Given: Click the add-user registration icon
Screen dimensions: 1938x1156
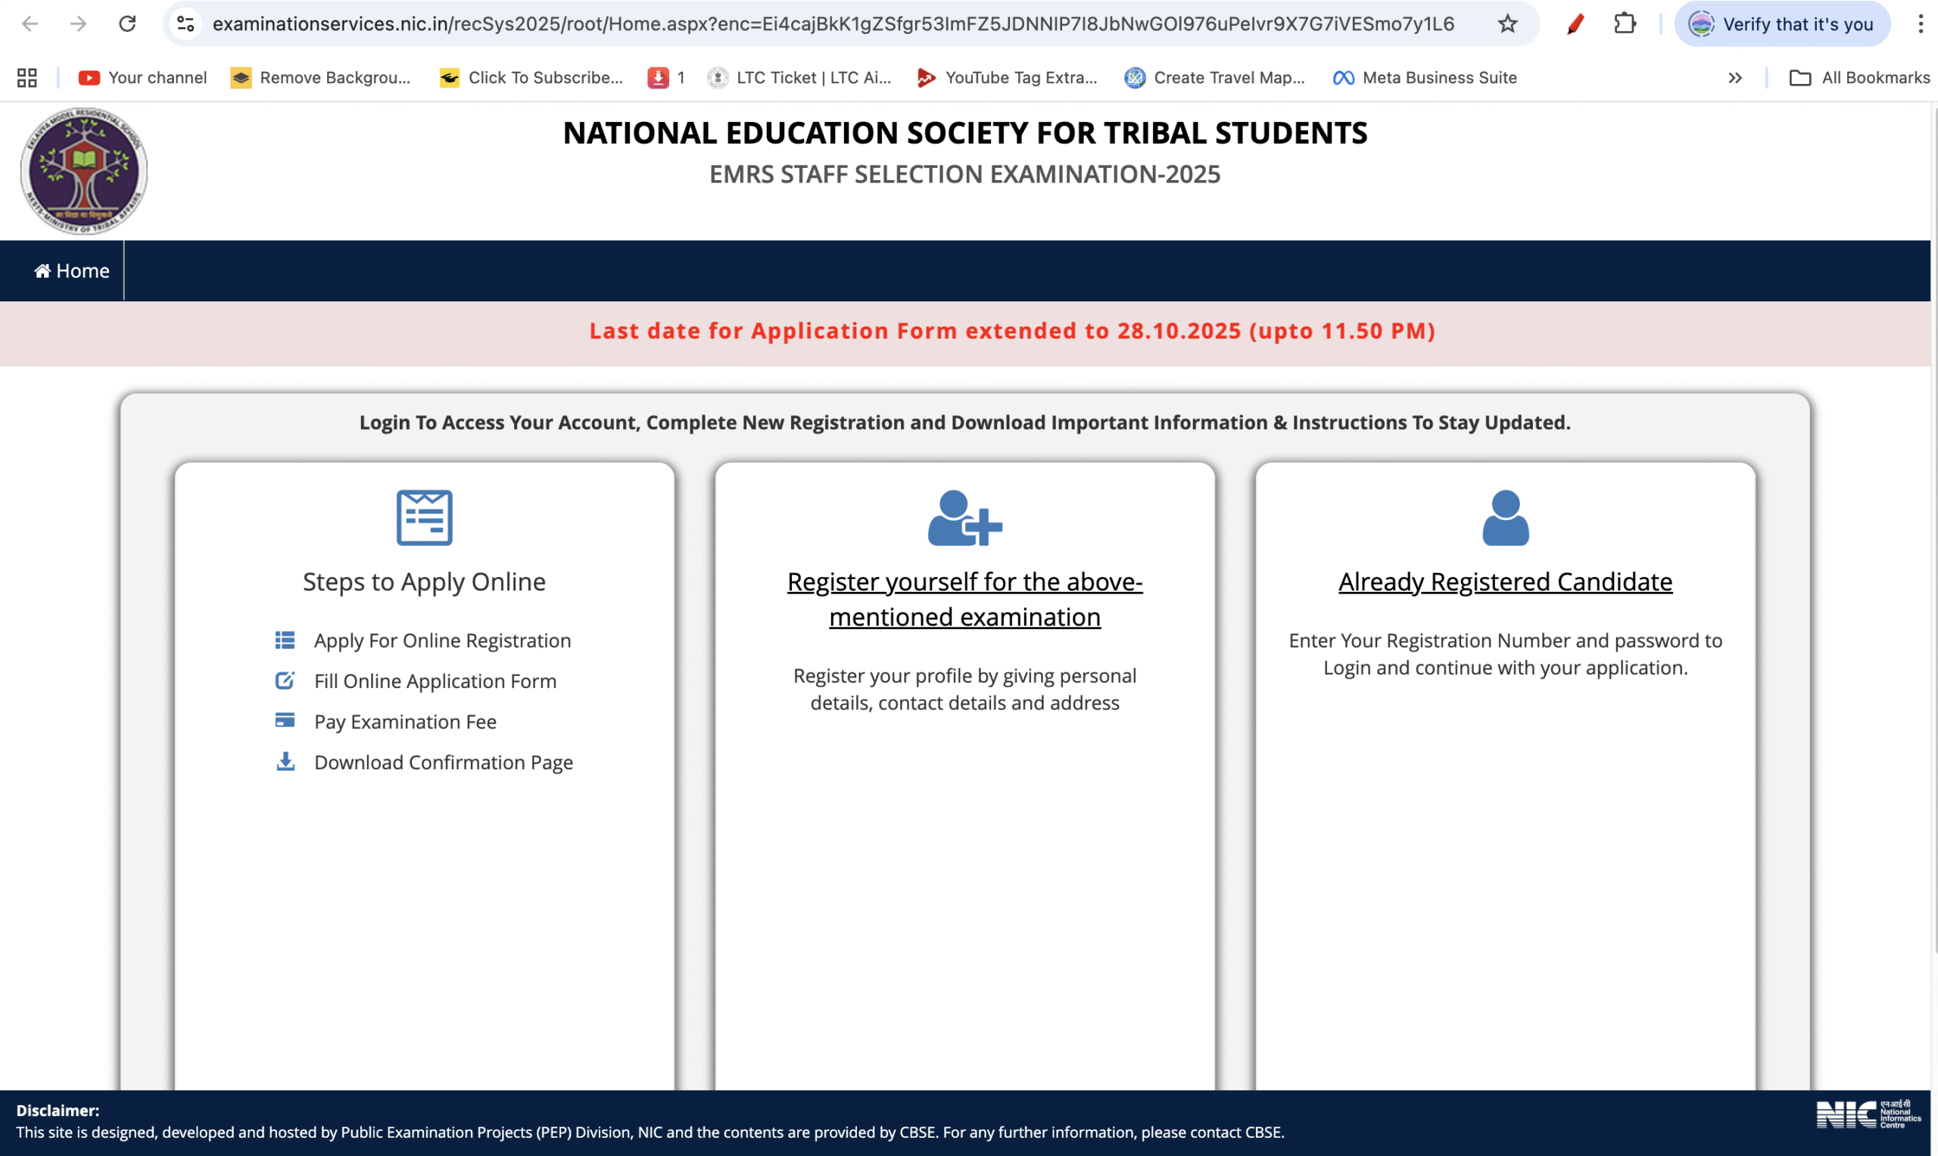Looking at the screenshot, I should tap(964, 518).
